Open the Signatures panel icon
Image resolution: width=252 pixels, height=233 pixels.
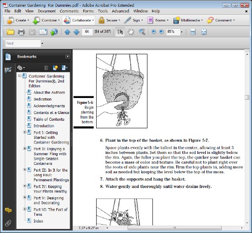(x=8, y=70)
